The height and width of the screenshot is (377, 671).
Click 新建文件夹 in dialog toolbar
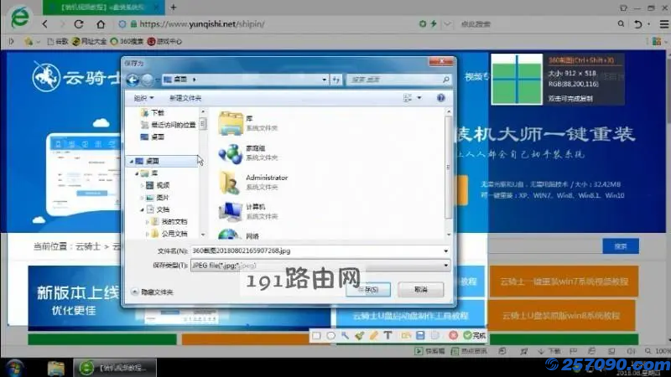point(185,98)
